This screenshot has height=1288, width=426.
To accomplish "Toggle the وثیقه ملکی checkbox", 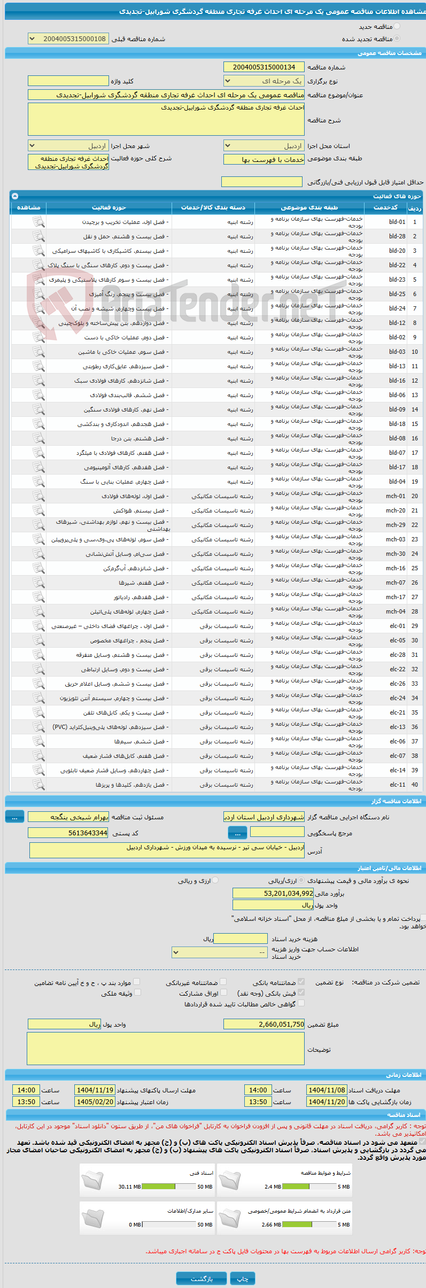I will click(x=137, y=992).
